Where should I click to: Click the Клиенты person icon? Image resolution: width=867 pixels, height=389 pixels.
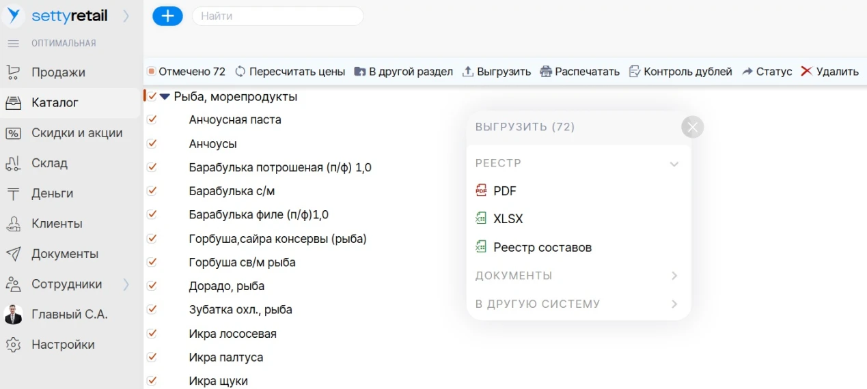(x=13, y=224)
